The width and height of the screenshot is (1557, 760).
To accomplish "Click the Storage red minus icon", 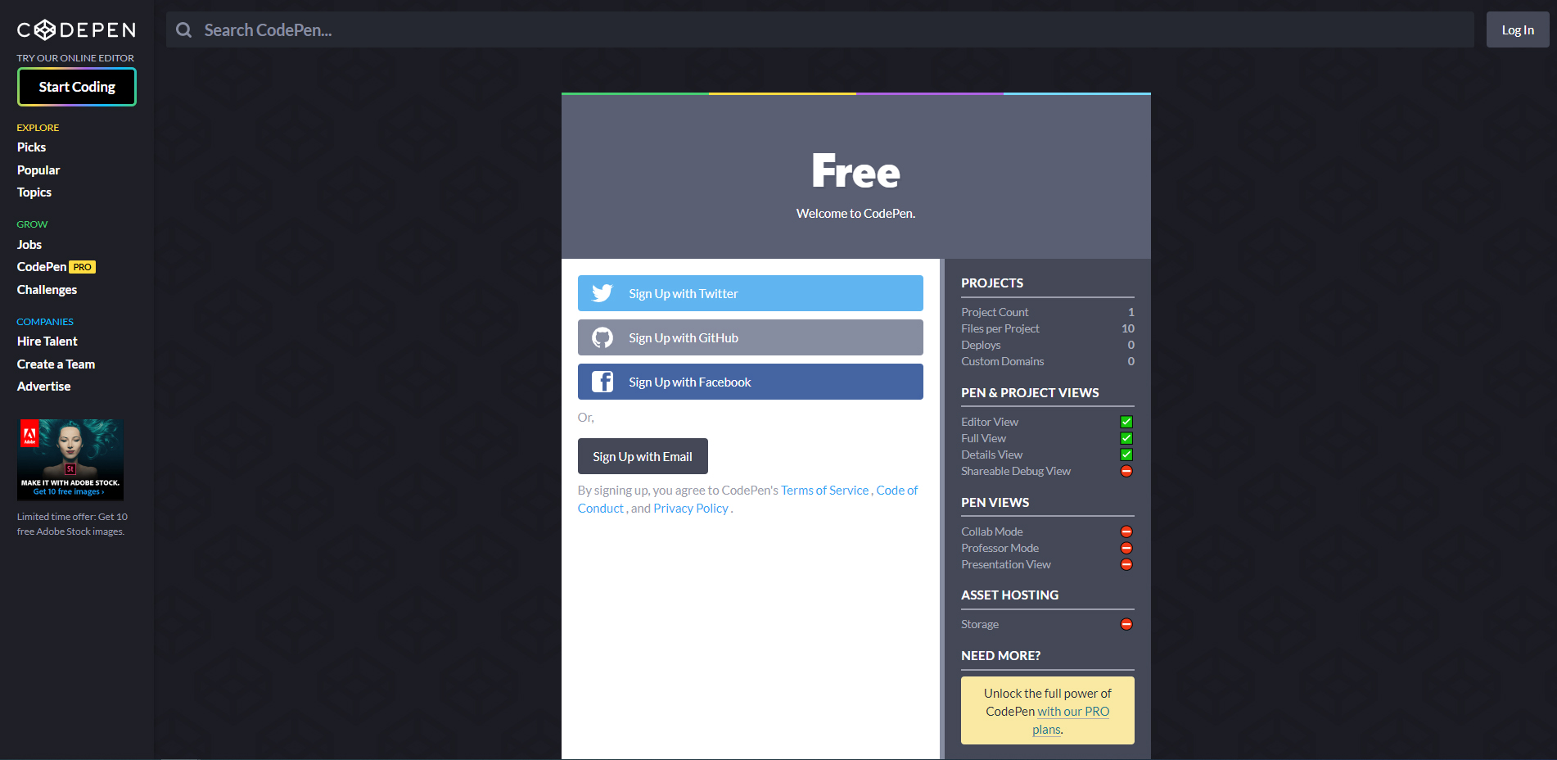I will (x=1126, y=624).
